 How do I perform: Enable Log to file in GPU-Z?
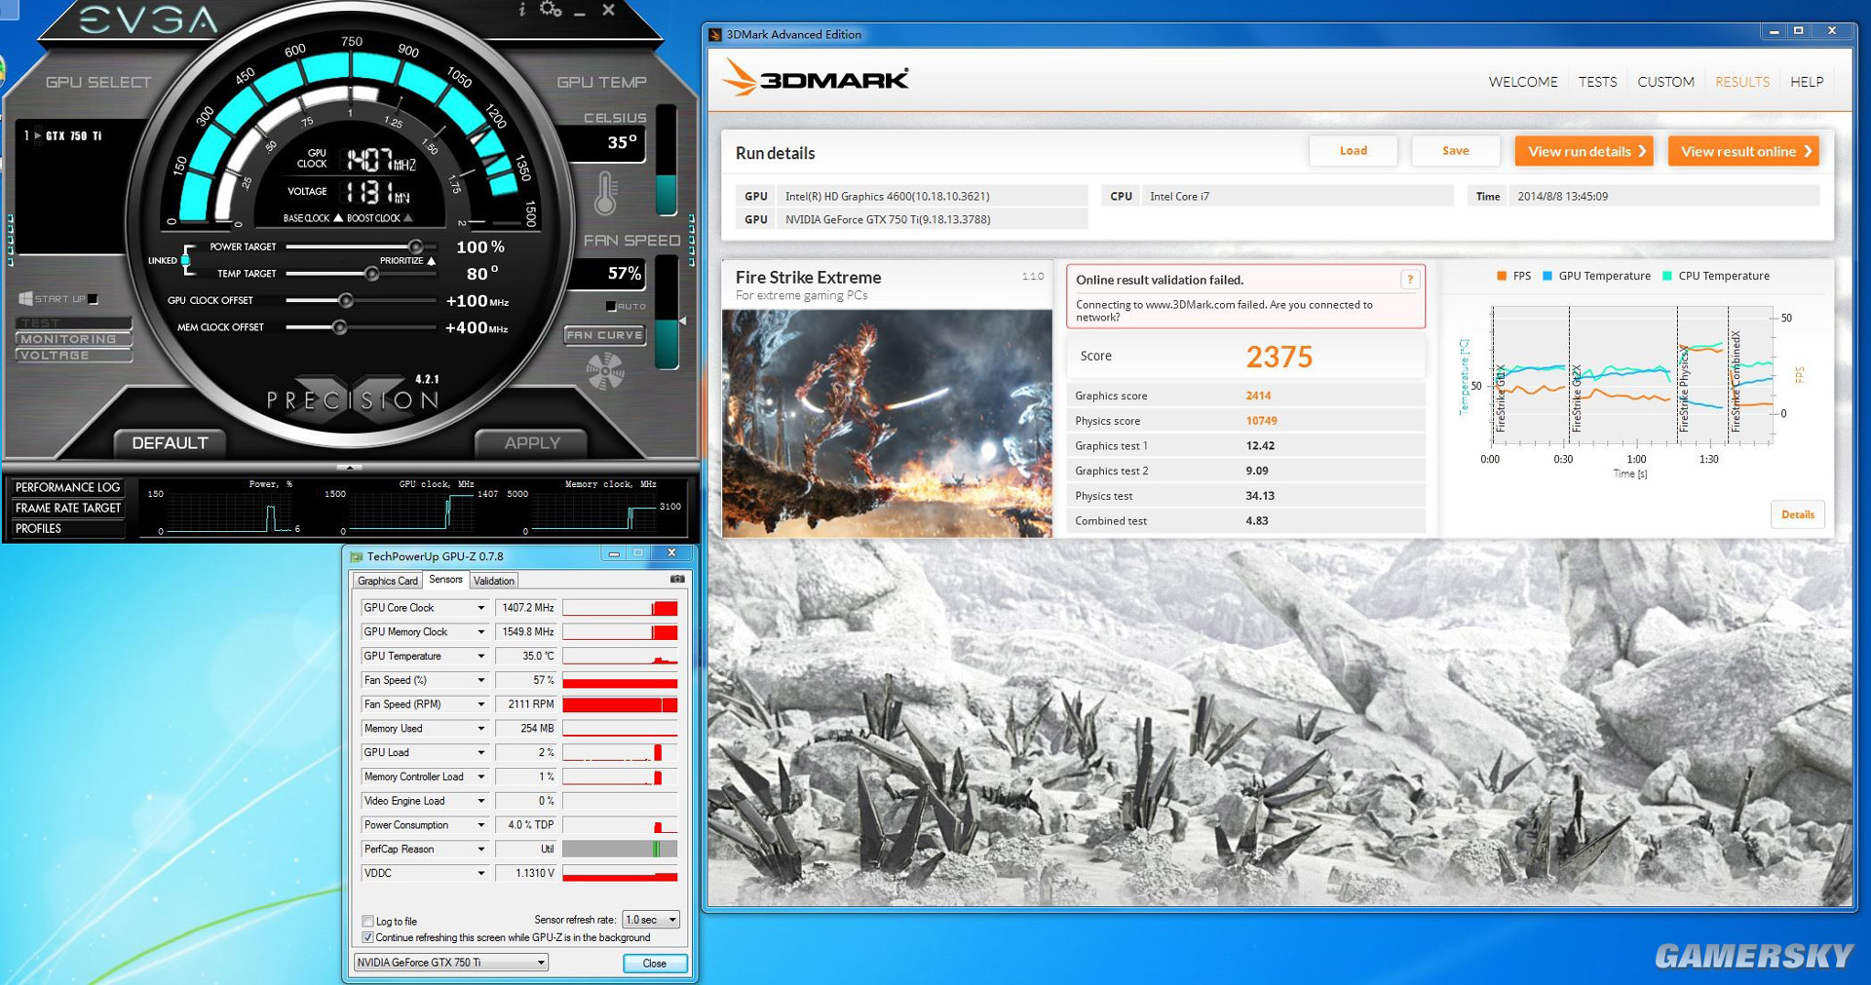click(x=367, y=921)
